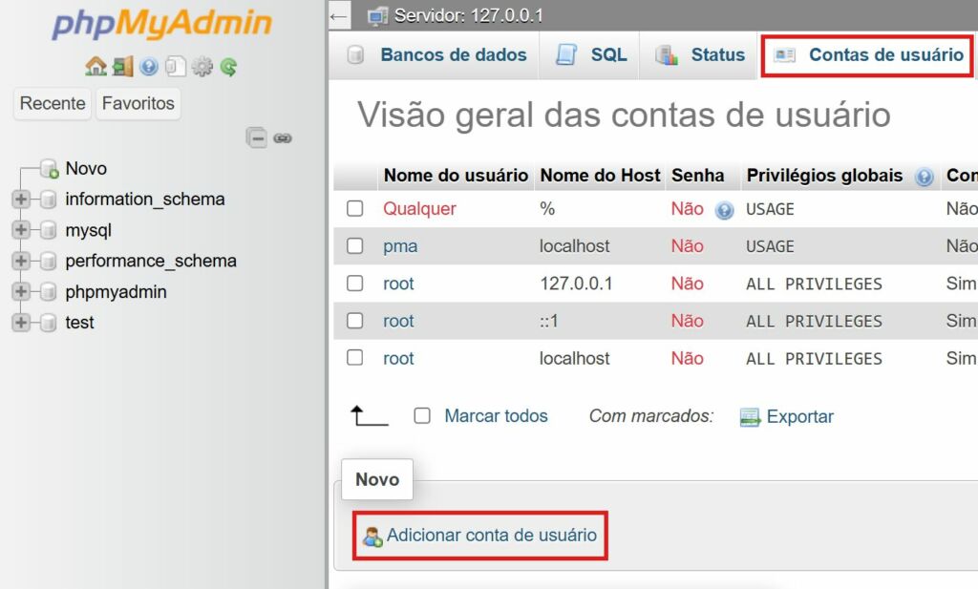The width and height of the screenshot is (978, 589).
Task: Open root user link for ::1
Action: [x=398, y=321]
